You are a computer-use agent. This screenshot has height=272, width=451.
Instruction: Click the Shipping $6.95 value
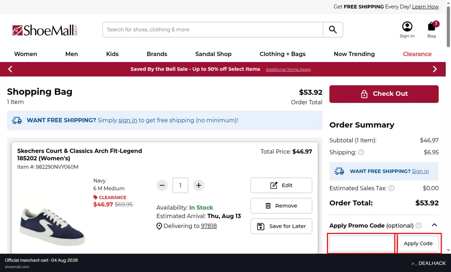coord(431,152)
